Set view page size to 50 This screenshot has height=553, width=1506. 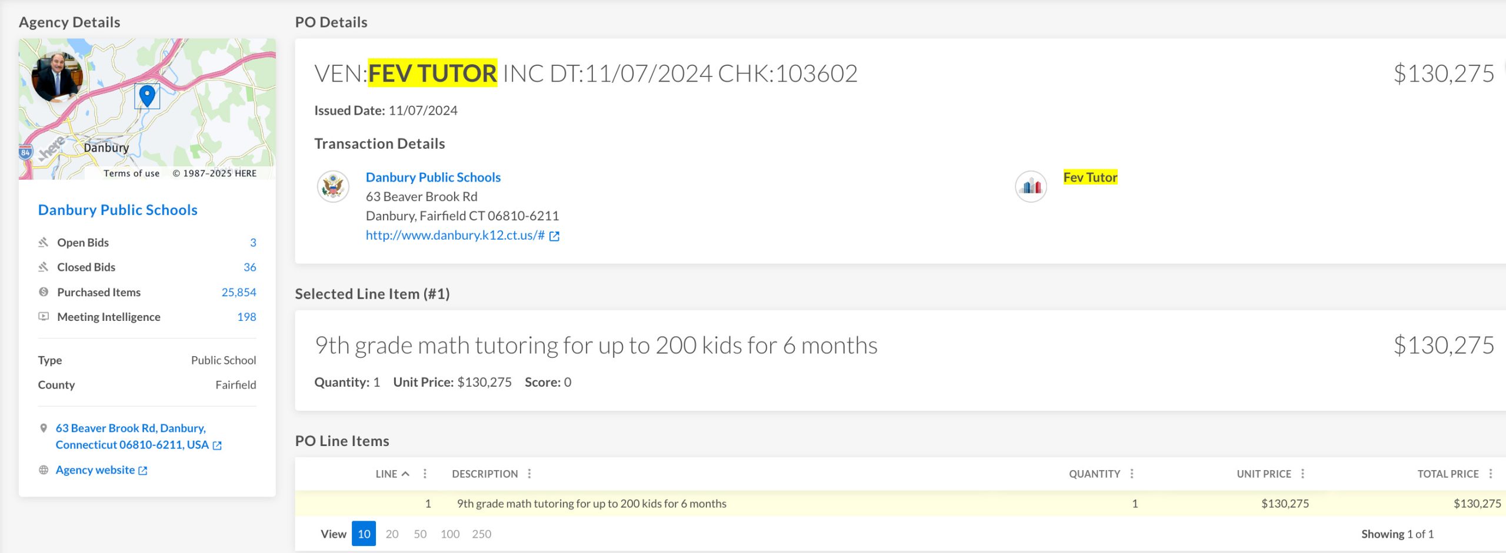tap(420, 534)
